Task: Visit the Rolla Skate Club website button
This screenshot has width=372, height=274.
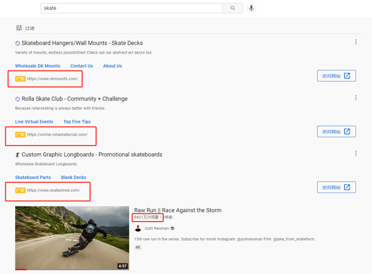Action: 337,132
